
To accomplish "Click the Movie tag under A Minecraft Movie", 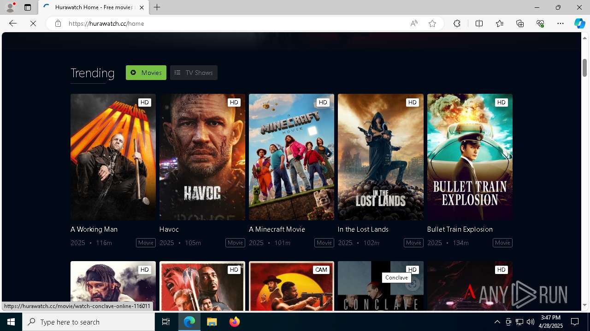I will [324, 243].
